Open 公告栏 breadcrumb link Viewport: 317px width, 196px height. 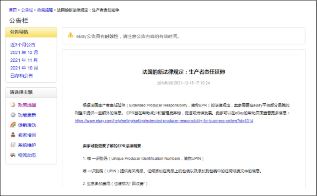pyautogui.click(x=27, y=10)
